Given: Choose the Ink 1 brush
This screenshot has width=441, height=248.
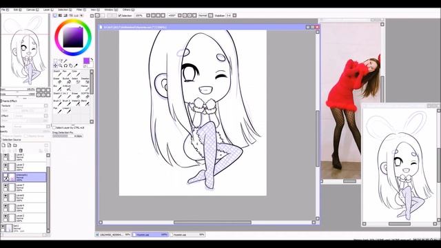Looking at the screenshot, I should tap(66, 95).
